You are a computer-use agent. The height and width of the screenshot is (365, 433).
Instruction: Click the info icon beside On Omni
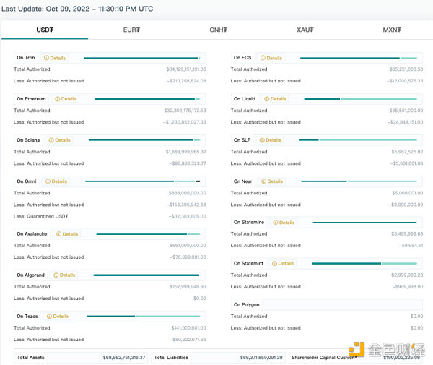[48, 181]
